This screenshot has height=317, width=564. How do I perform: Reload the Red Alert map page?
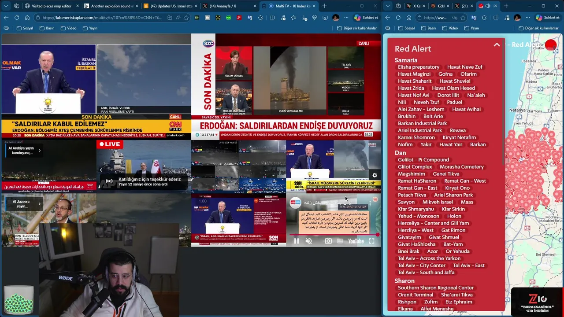point(398,18)
